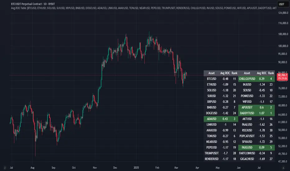Click the Aug label on time axis
This screenshot has height=171, width=290.
pos(32,167)
